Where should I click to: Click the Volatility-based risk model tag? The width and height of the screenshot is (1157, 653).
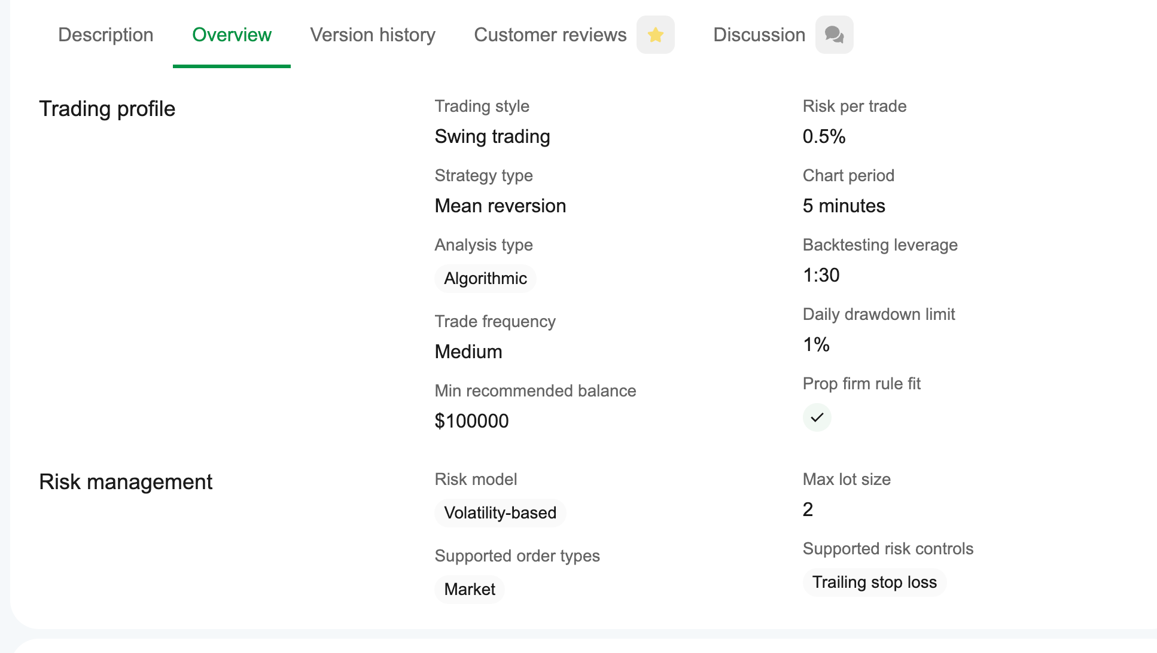[x=500, y=513]
